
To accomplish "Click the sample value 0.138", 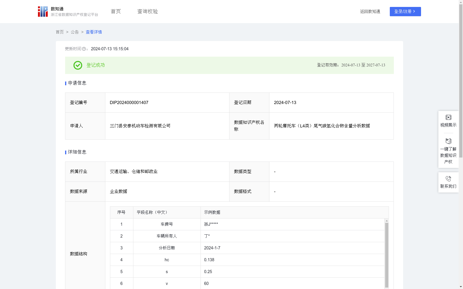I will click(x=209, y=260).
